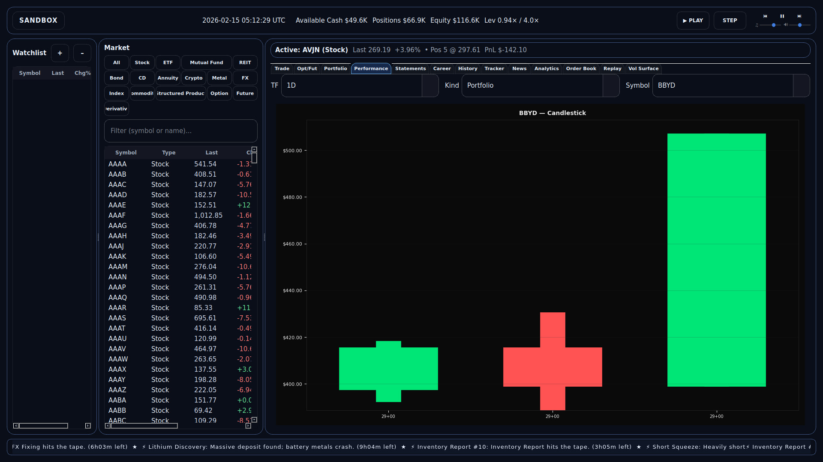The height and width of the screenshot is (462, 823).
Task: Click the pause playback icon
Action: tap(782, 16)
